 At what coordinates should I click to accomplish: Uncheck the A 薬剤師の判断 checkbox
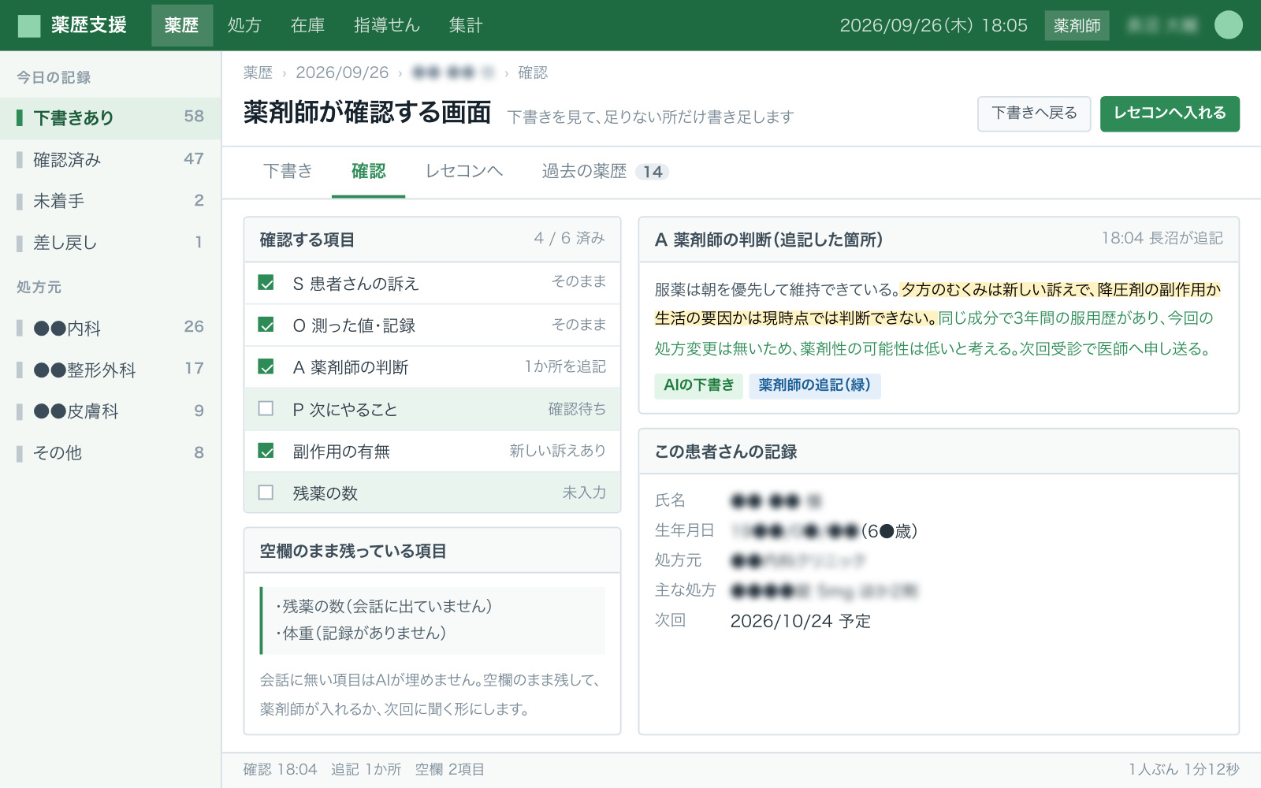[266, 366]
